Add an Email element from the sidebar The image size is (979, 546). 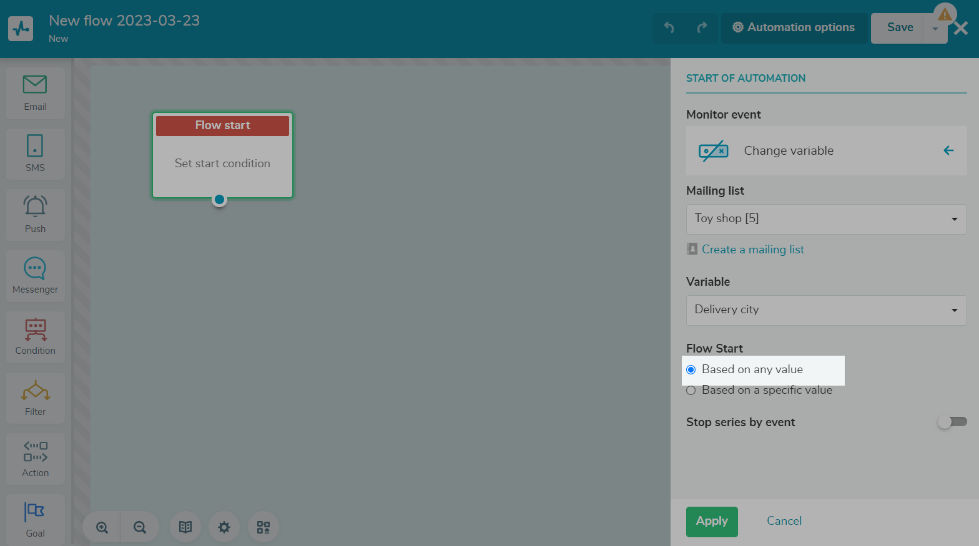35,93
